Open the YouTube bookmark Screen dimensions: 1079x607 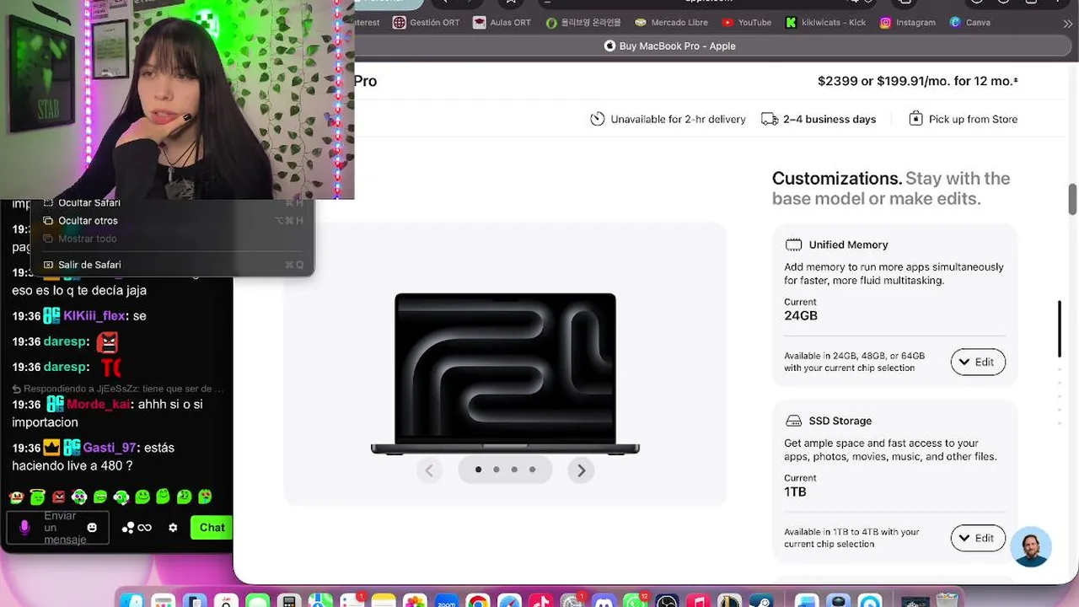(x=746, y=23)
